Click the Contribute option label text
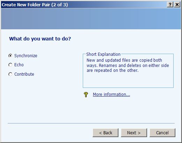 pos(24,74)
